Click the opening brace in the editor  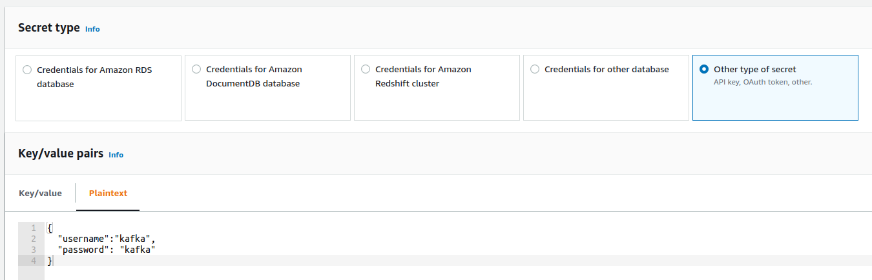pyautogui.click(x=49, y=228)
